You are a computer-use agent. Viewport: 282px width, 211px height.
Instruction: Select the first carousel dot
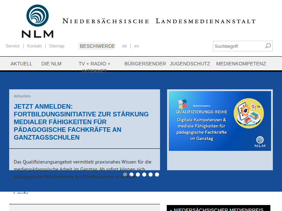tap(125, 174)
